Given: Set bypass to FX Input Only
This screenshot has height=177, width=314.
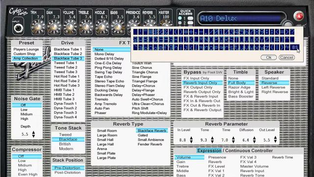Looking at the screenshot, I should coord(196,78).
